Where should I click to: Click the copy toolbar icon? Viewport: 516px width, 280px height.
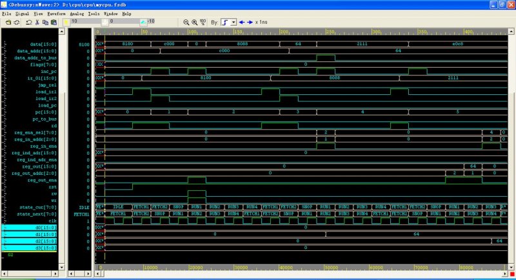[45, 23]
